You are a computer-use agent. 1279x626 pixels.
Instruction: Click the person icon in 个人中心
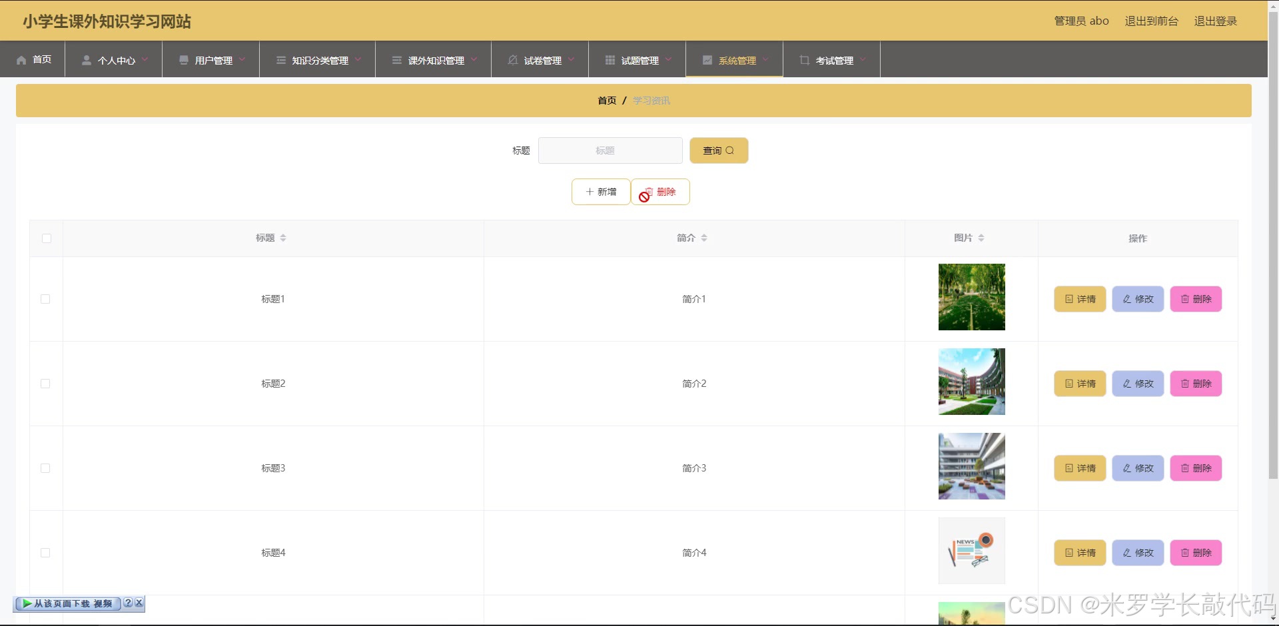tap(87, 60)
